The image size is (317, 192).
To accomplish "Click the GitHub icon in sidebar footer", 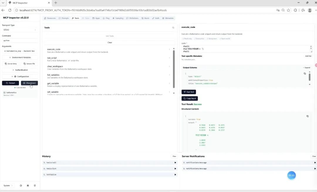I will [x=35, y=186].
